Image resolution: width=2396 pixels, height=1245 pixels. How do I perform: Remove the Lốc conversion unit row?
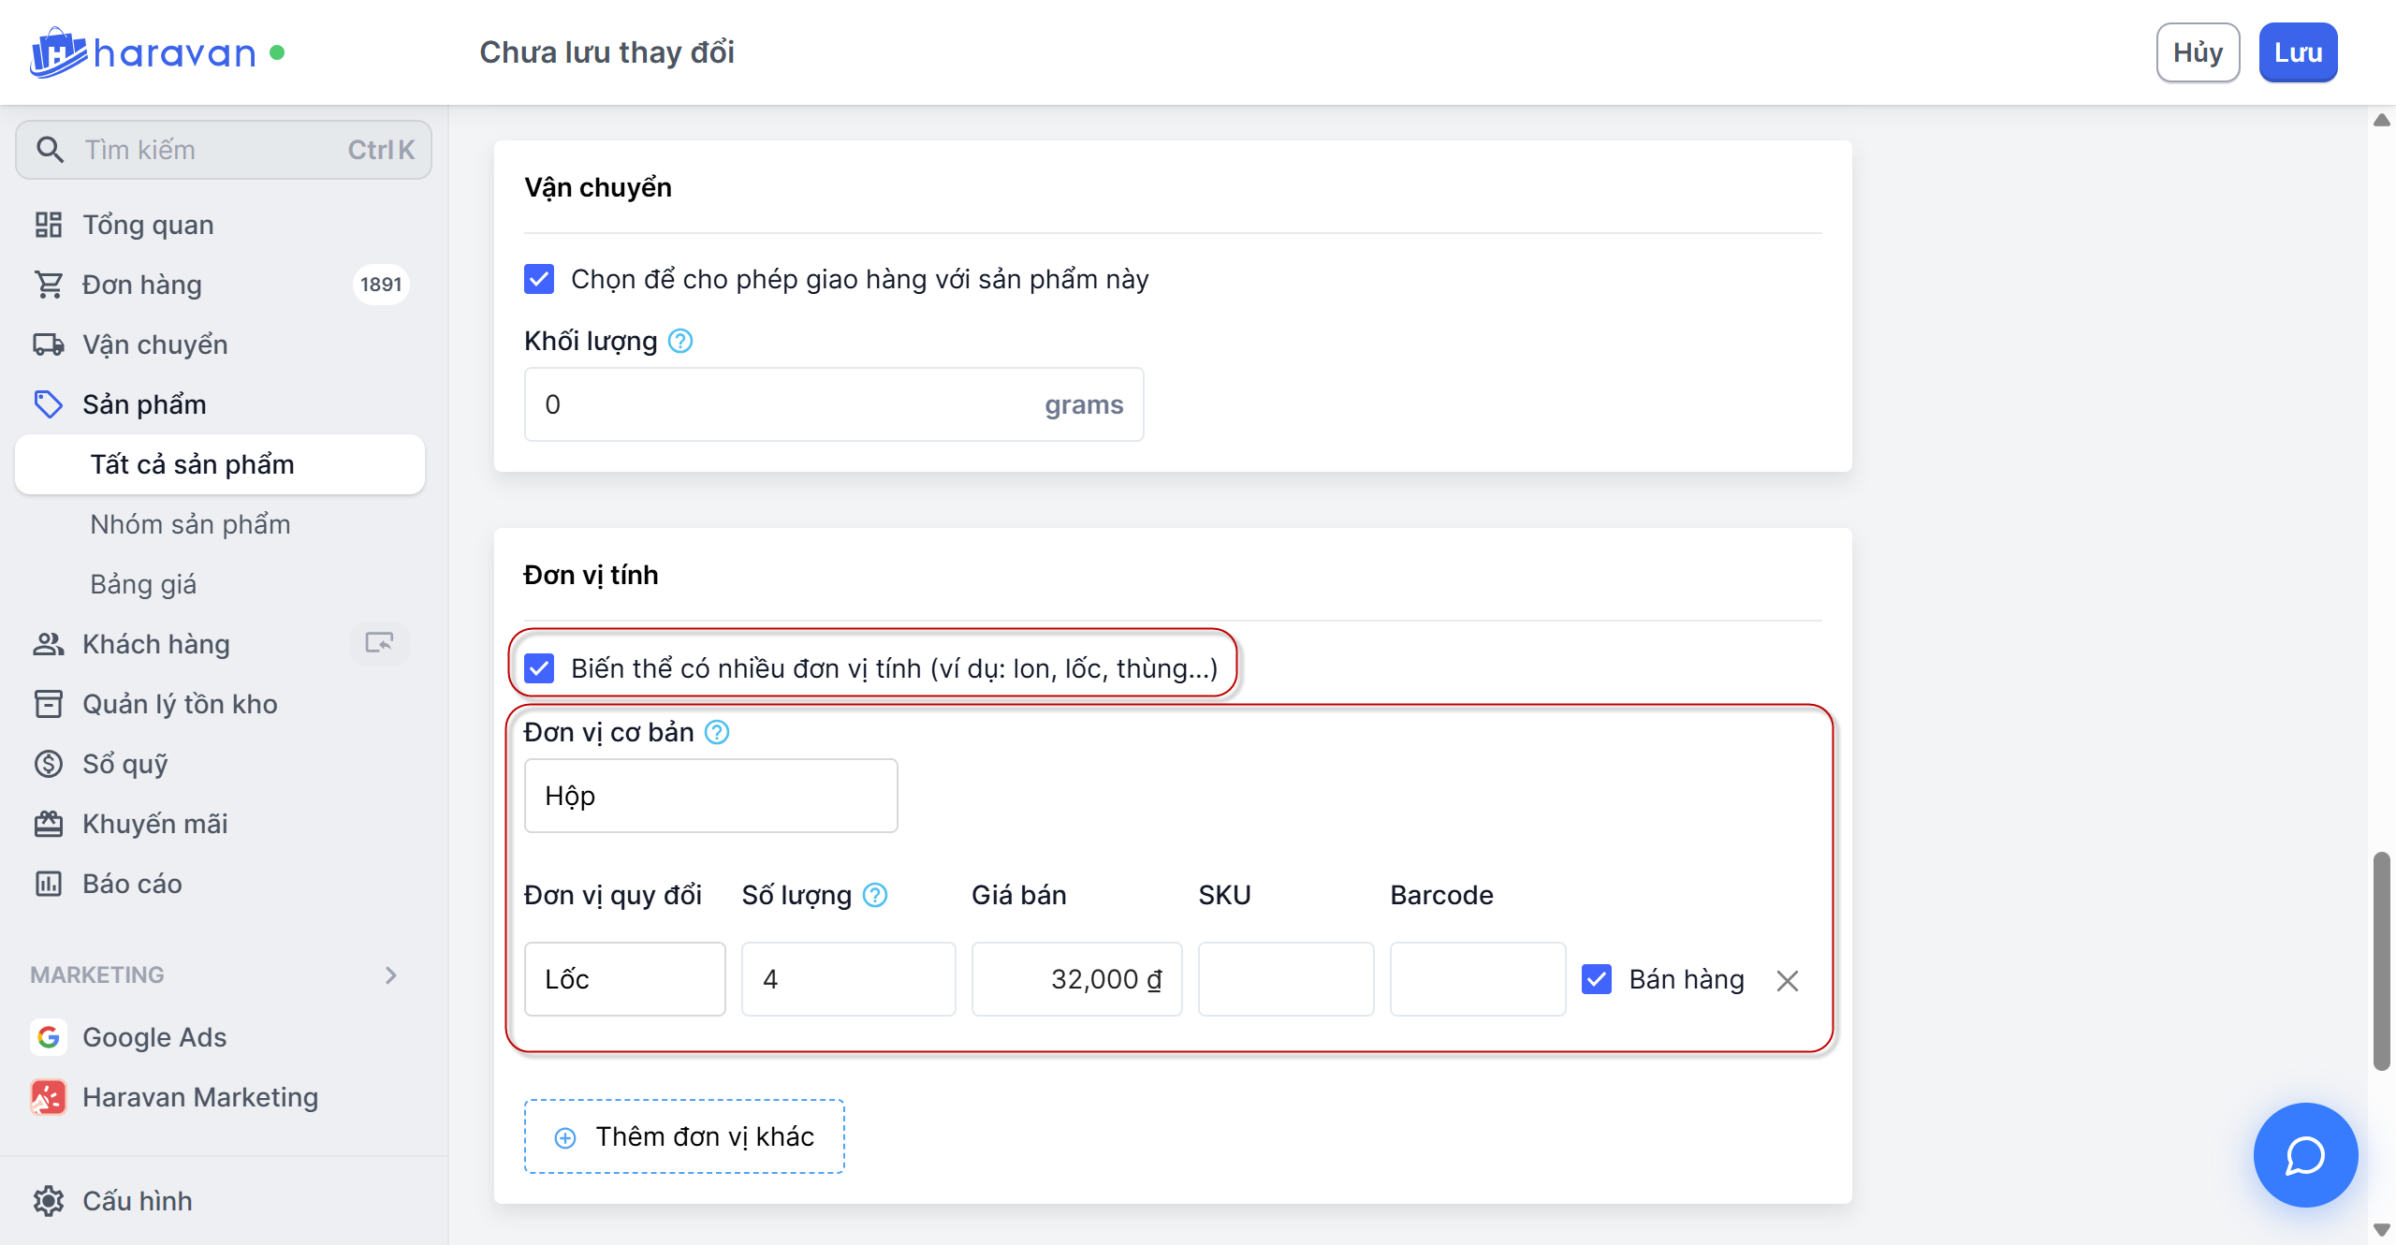1788,981
